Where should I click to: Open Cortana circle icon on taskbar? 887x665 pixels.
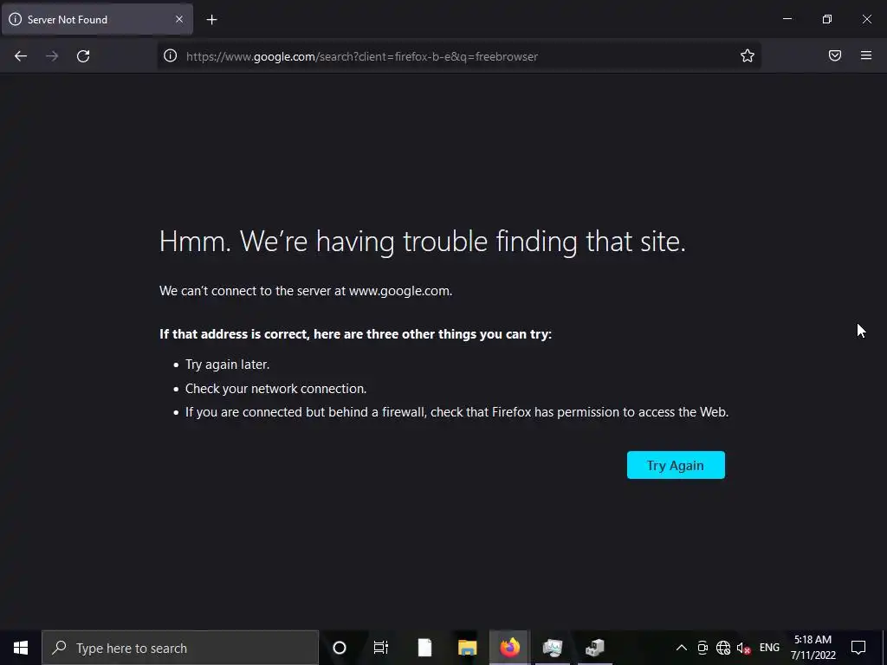(x=340, y=648)
